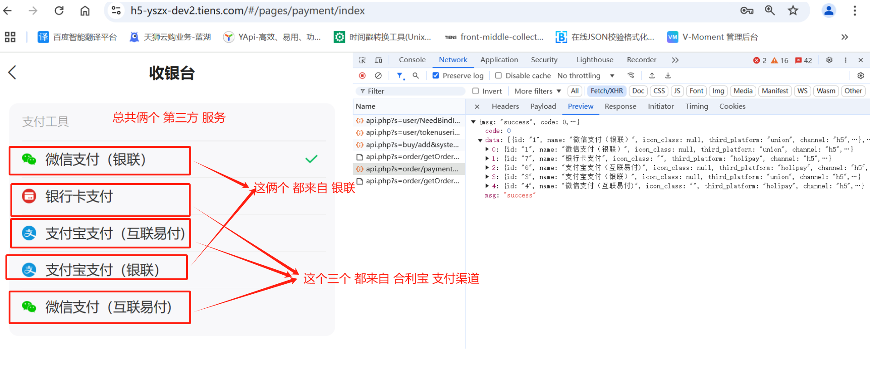Switch to the Console tab
Image resolution: width=871 pixels, height=374 pixels.
(x=412, y=60)
